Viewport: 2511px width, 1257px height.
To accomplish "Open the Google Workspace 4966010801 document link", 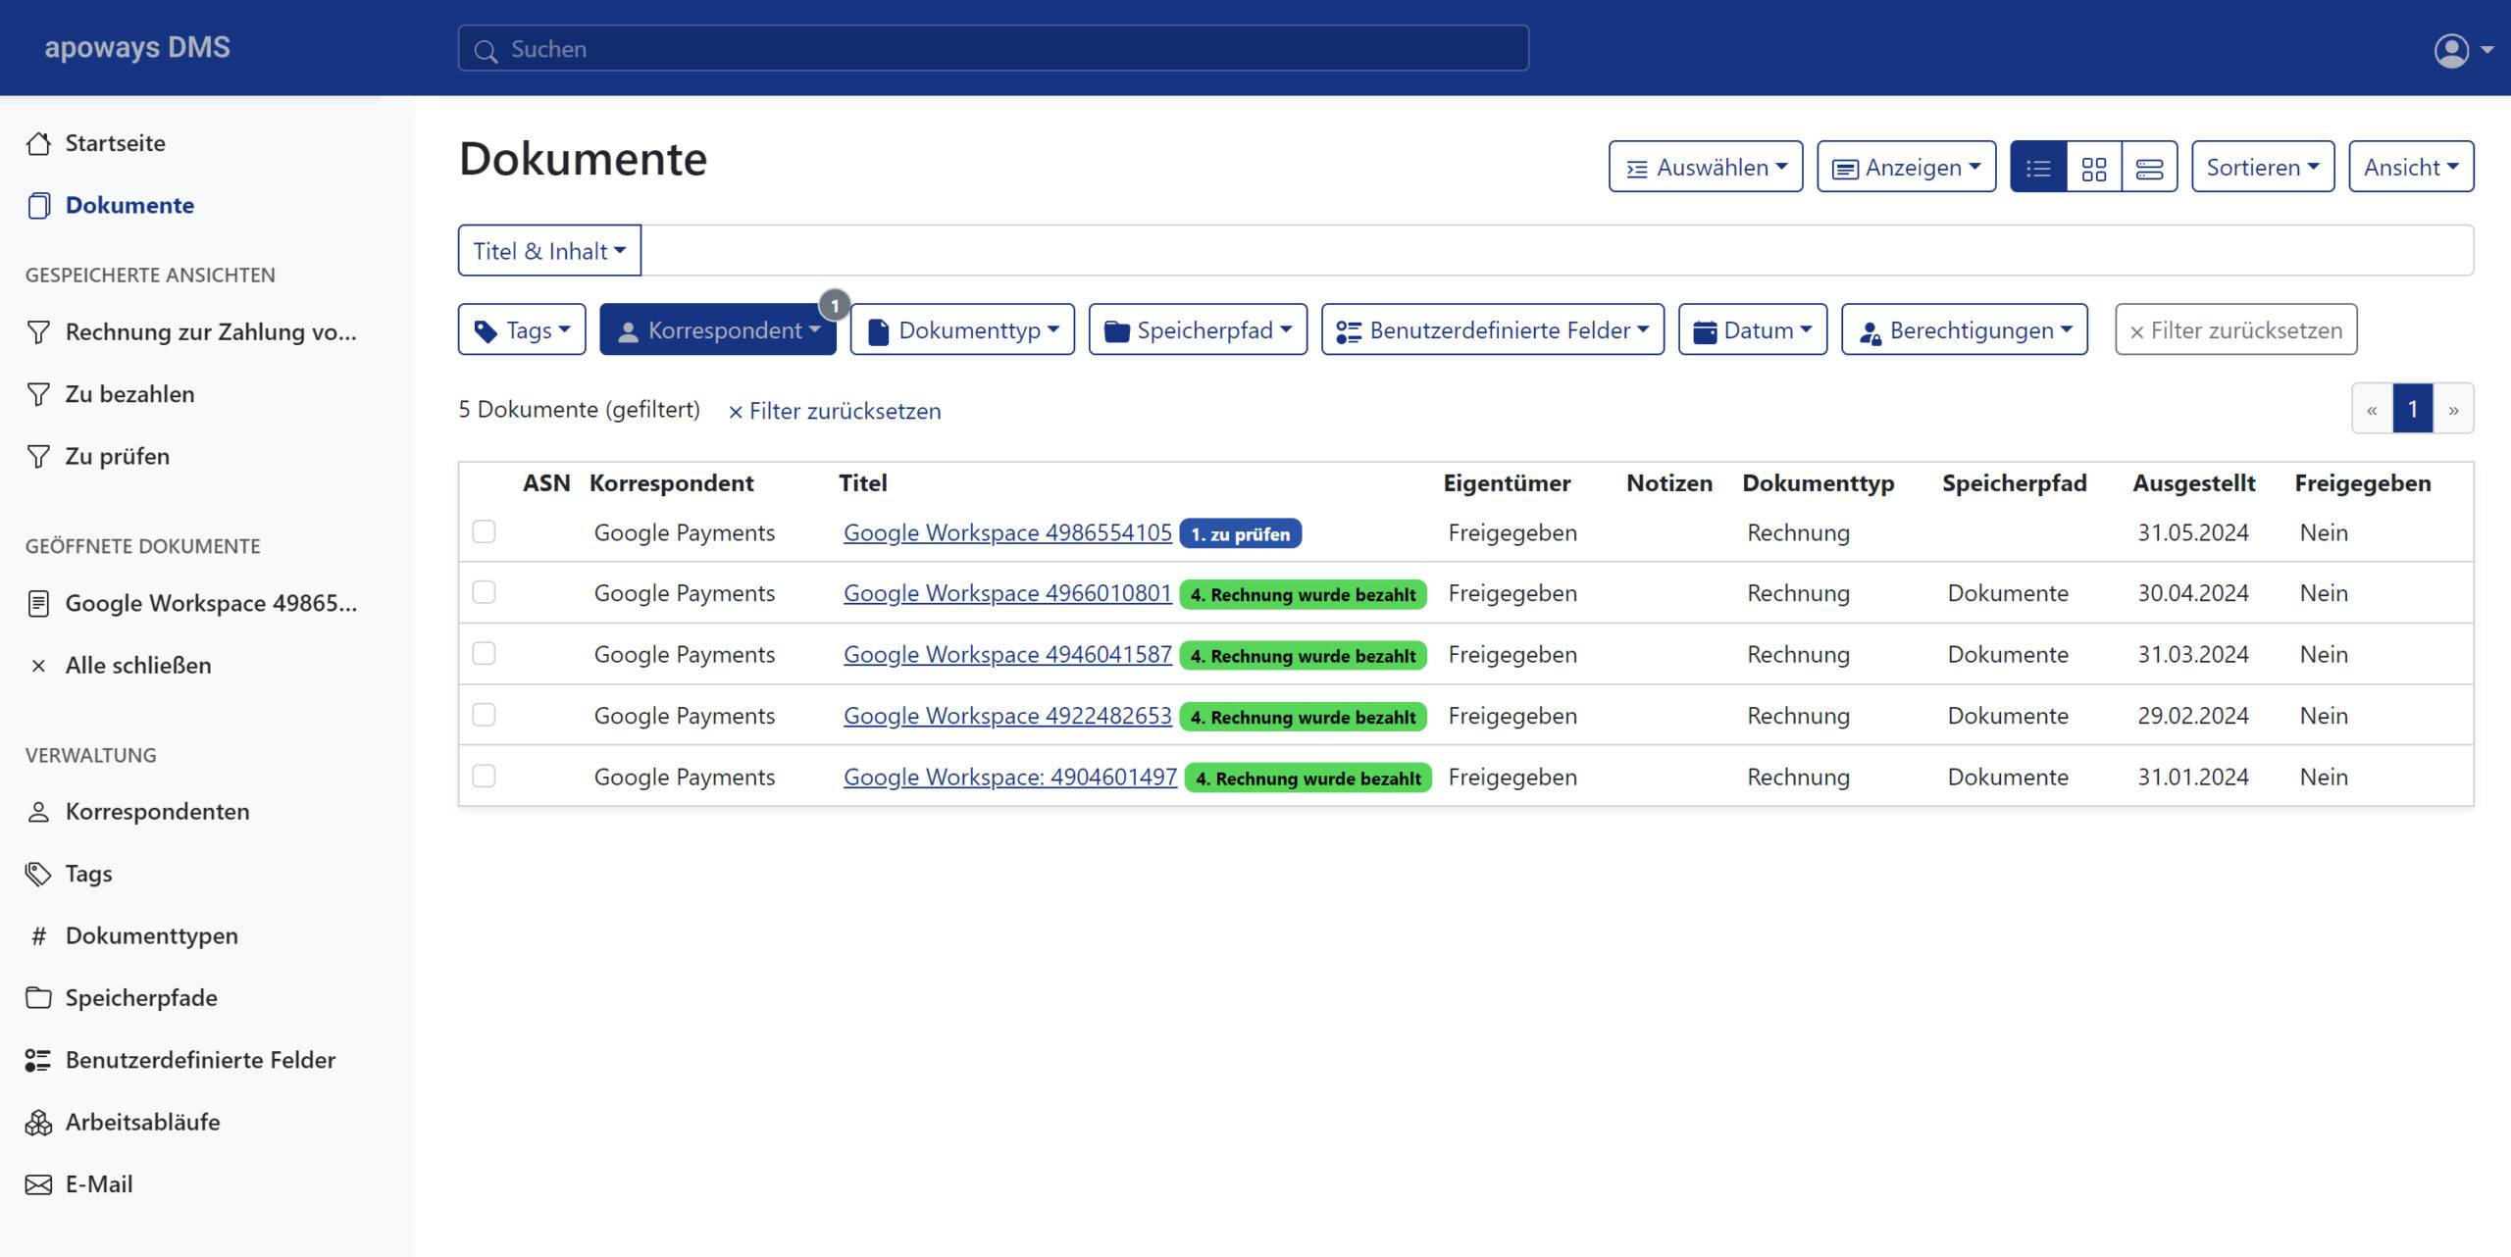I will (x=1007, y=593).
